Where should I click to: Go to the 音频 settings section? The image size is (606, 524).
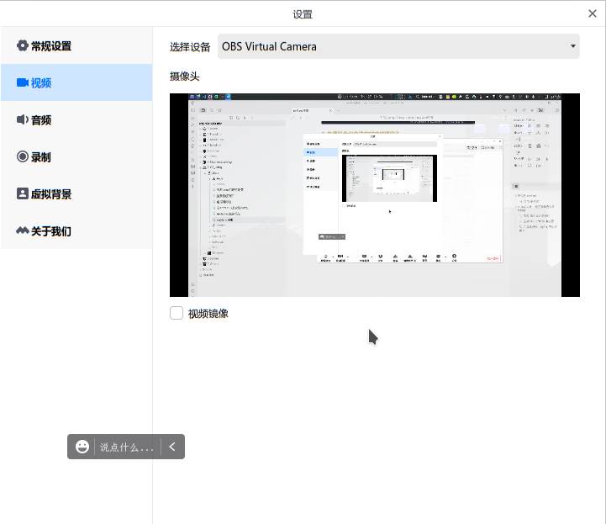click(x=42, y=120)
